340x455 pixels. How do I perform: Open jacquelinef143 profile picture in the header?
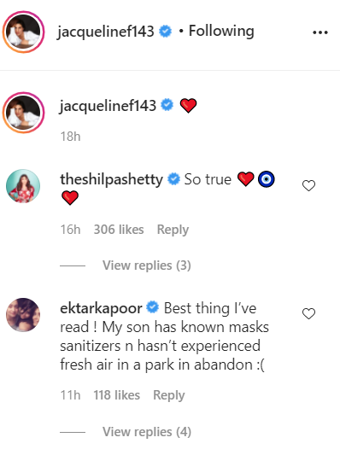(23, 32)
